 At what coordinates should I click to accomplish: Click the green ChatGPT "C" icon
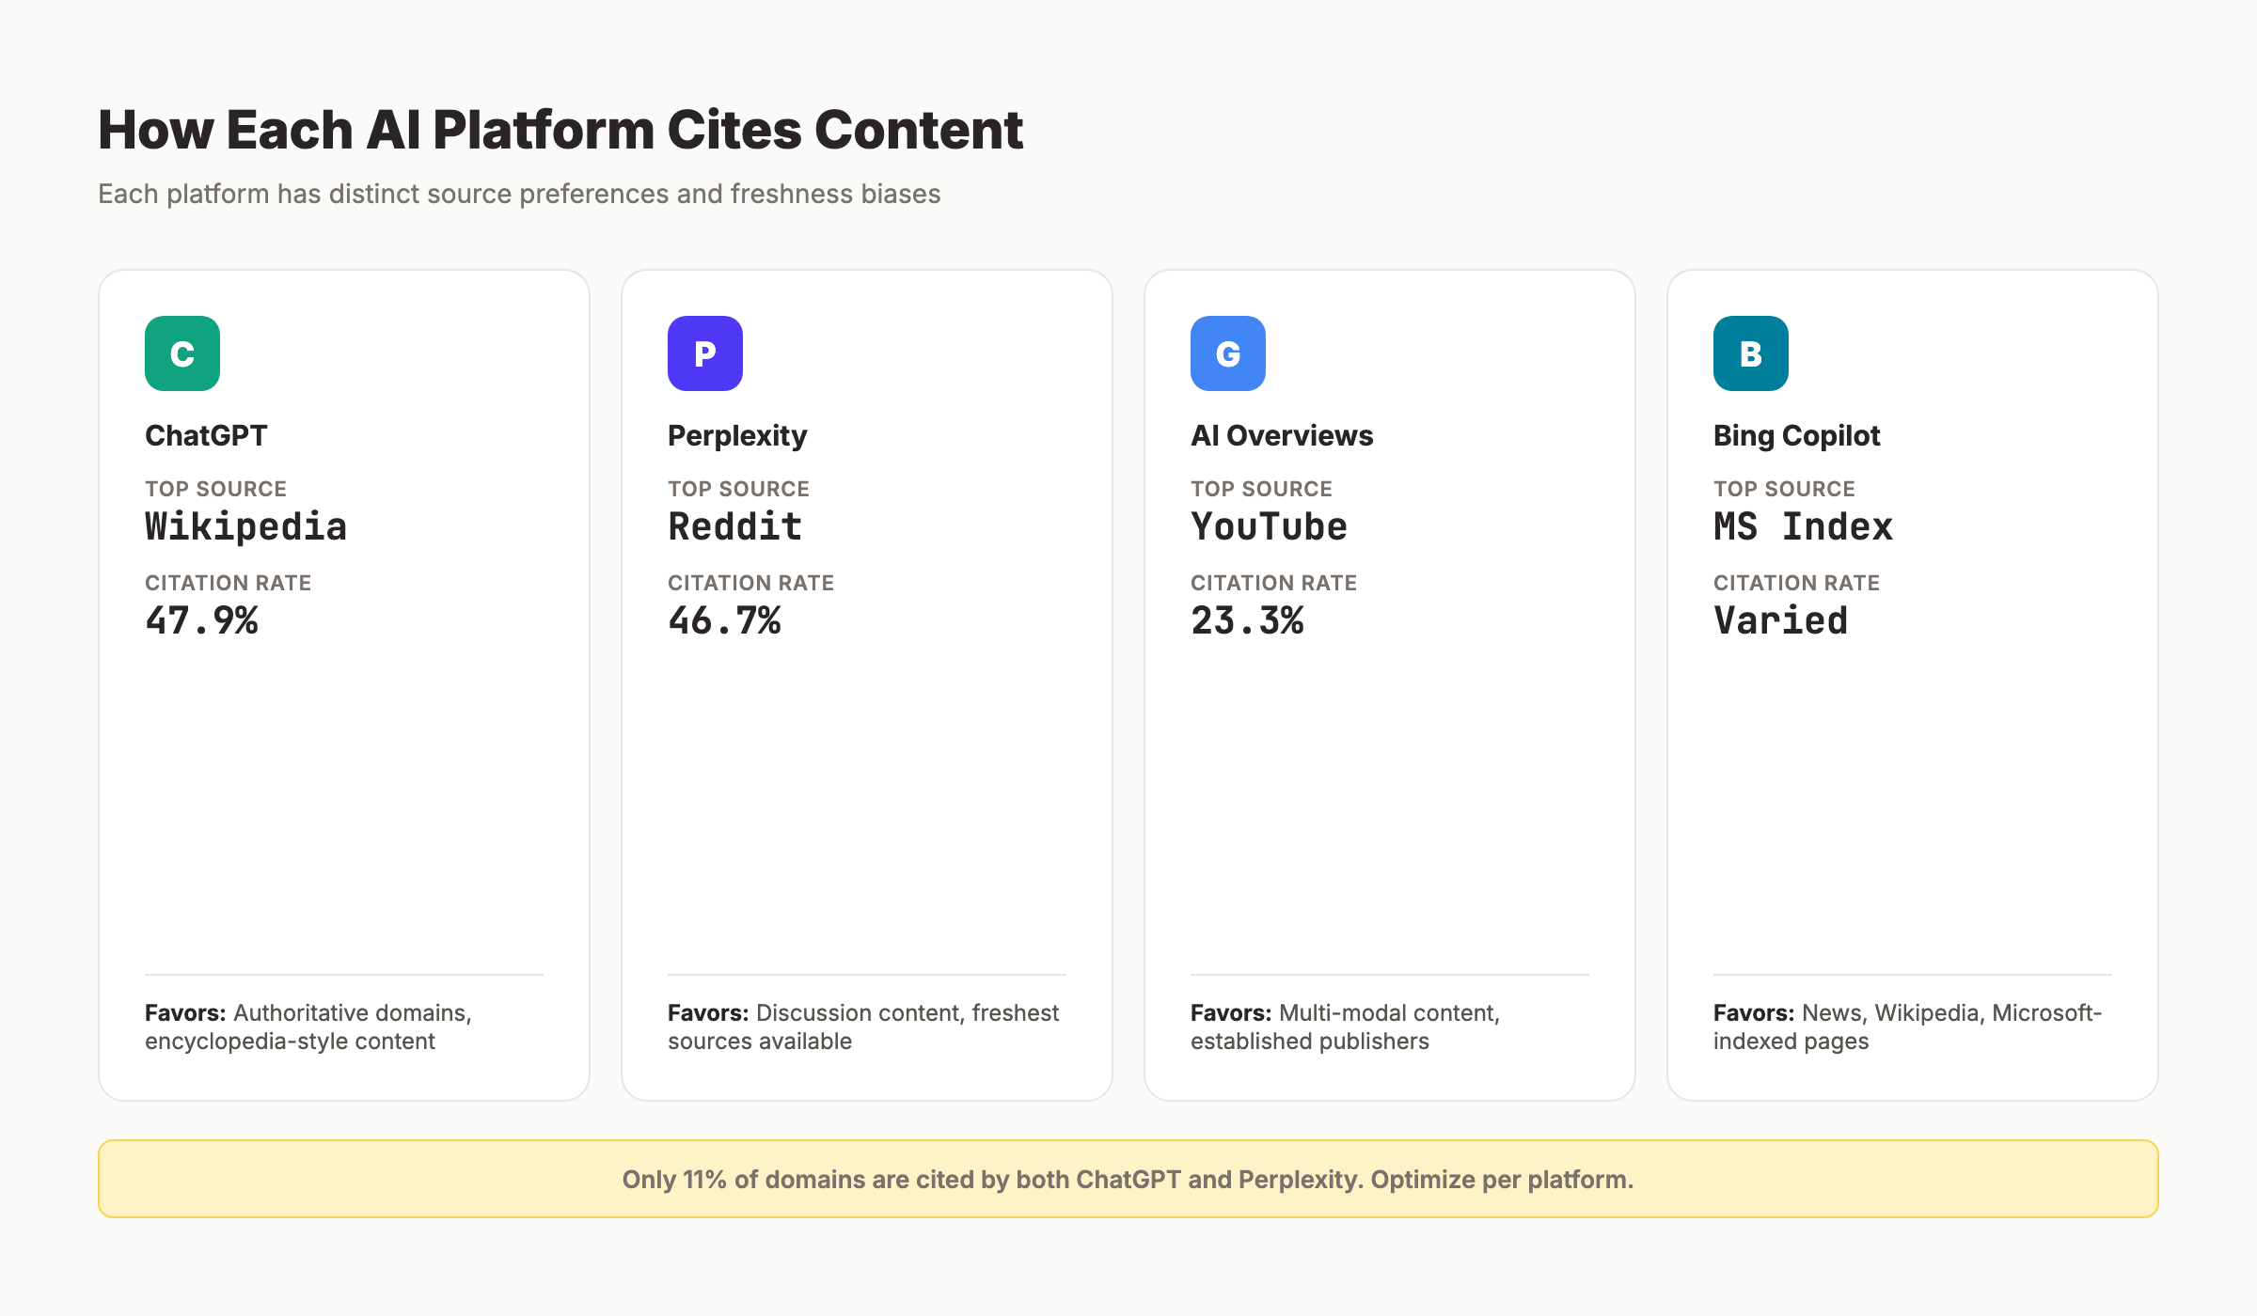point(182,353)
